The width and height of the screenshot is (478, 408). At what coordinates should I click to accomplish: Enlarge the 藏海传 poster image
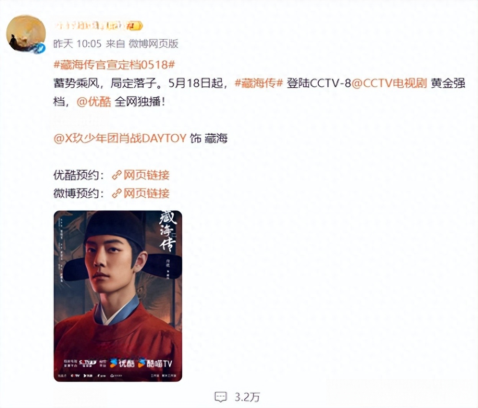pos(118,296)
